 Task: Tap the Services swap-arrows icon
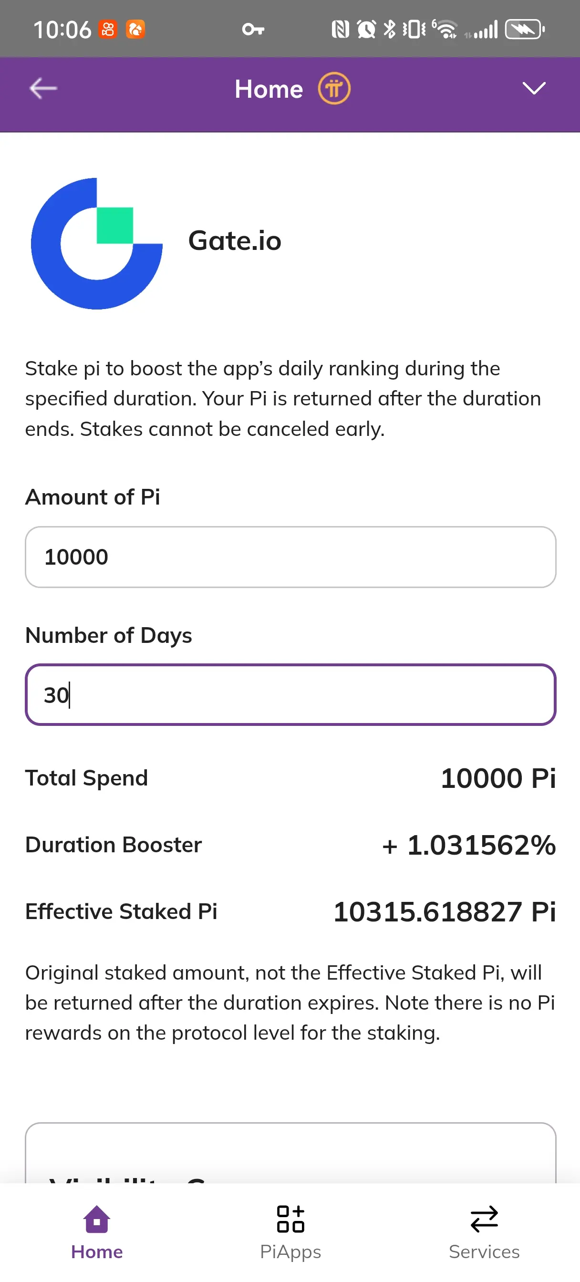[484, 1219]
